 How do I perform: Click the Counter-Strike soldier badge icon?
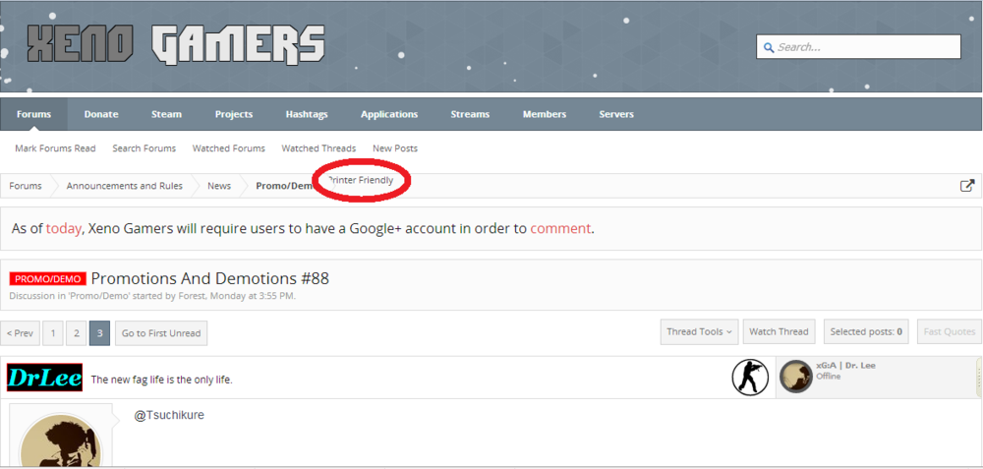(x=750, y=378)
